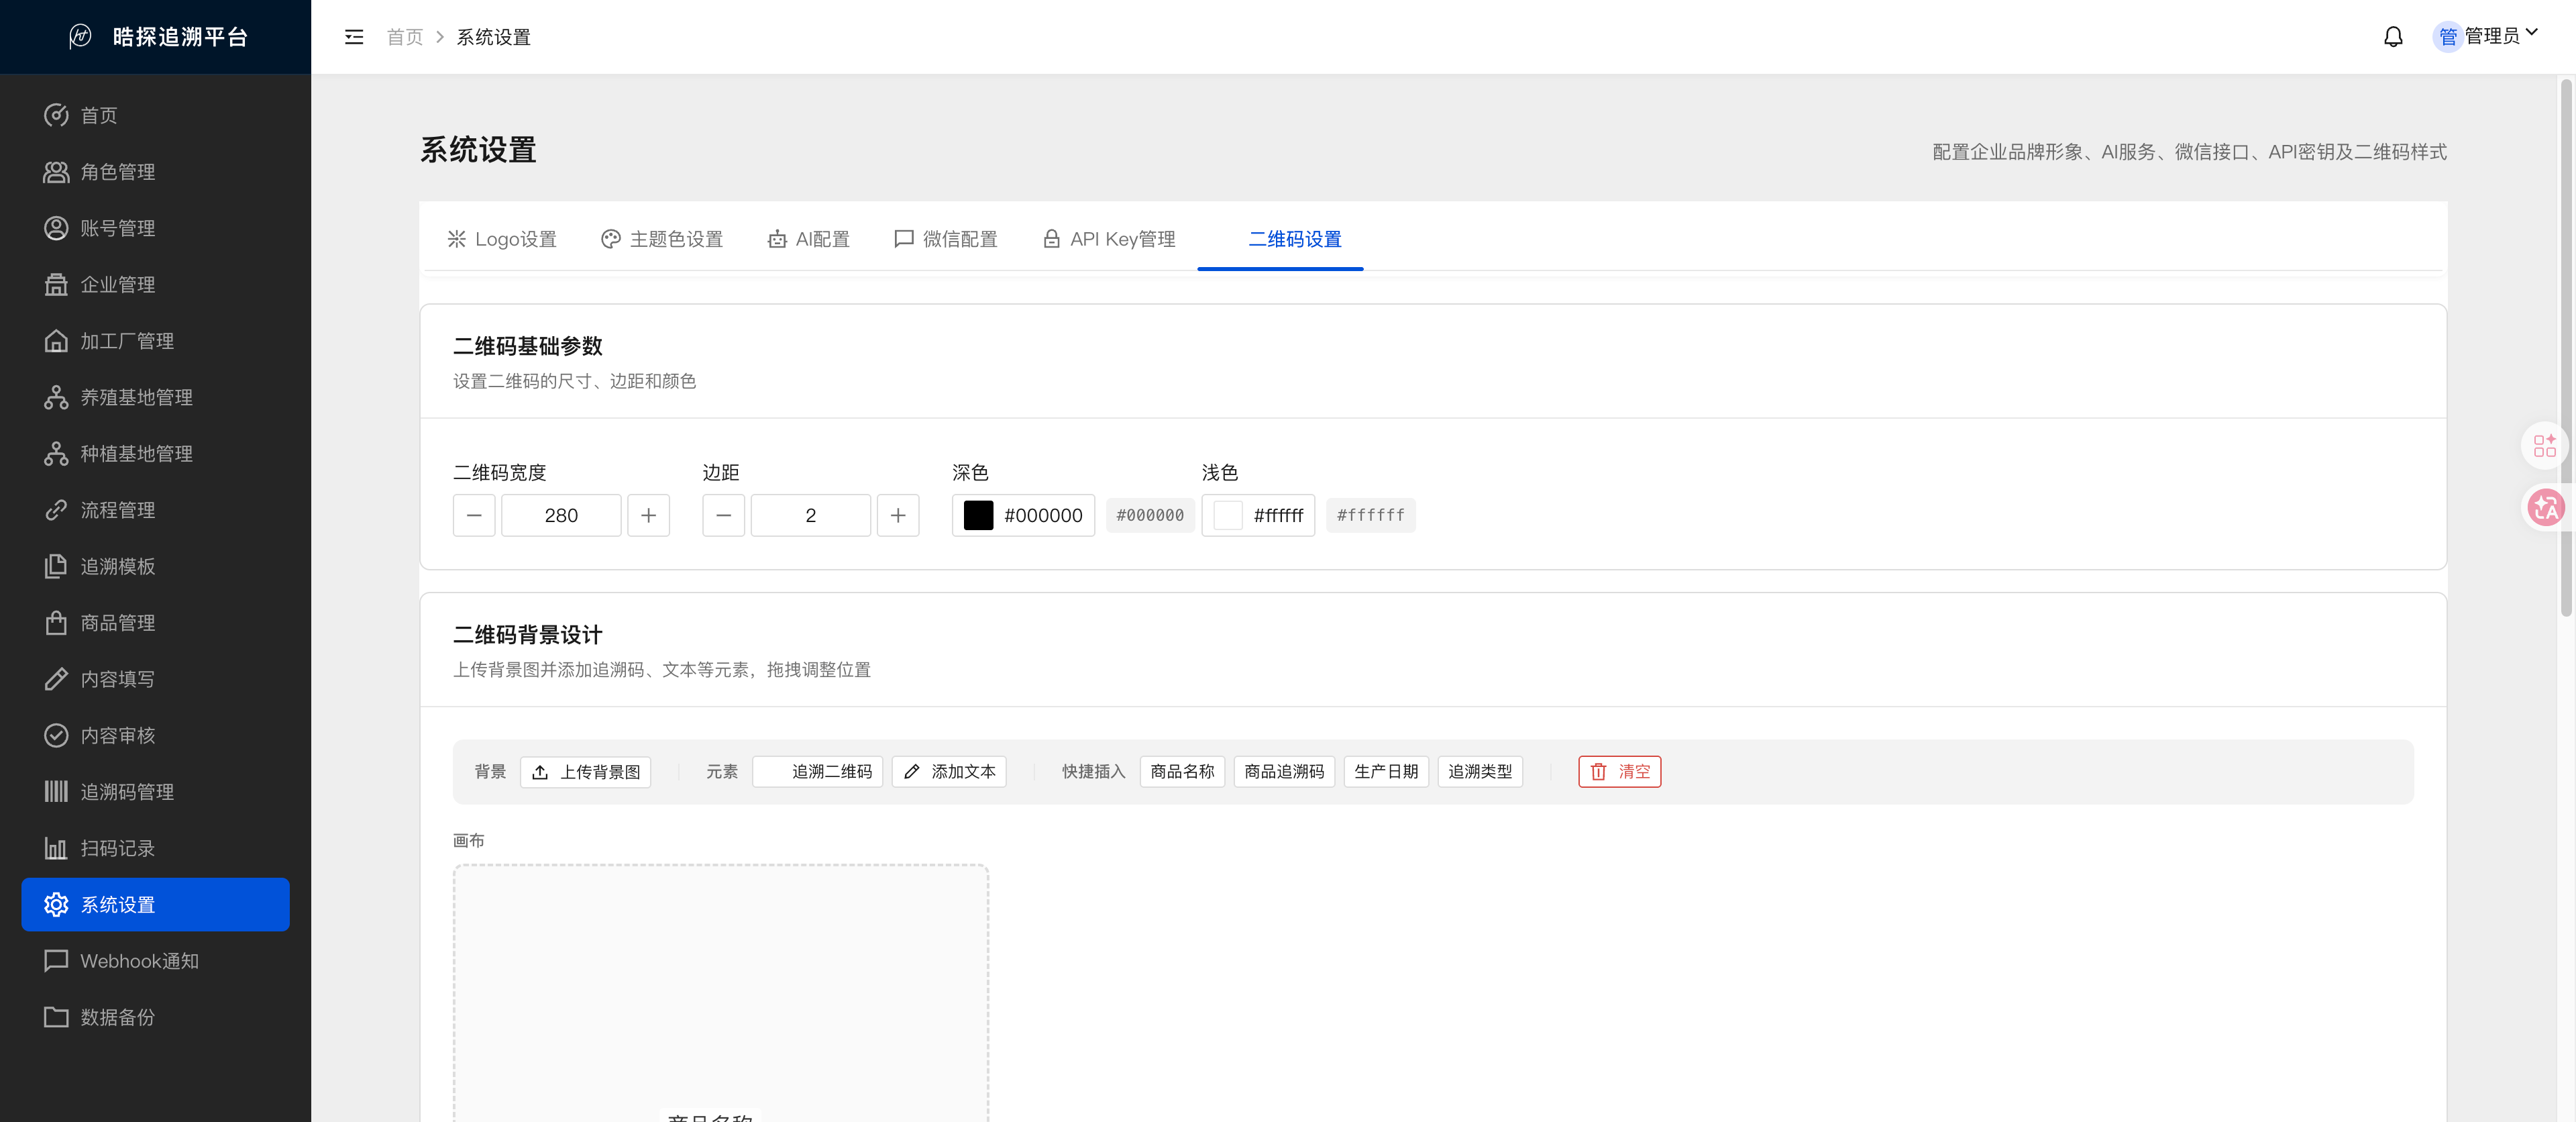Viewport: 2576px width, 1122px height.
Task: Click the platform logo icon
Action: pos(80,37)
